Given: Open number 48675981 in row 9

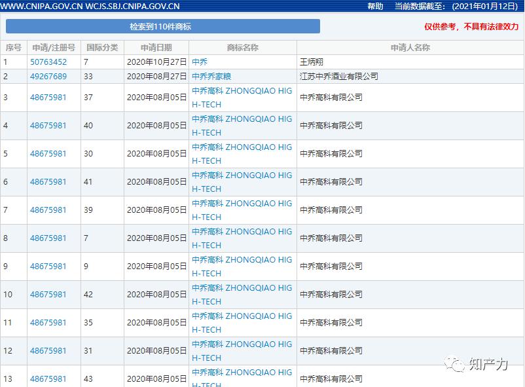Looking at the screenshot, I should 48,267.
